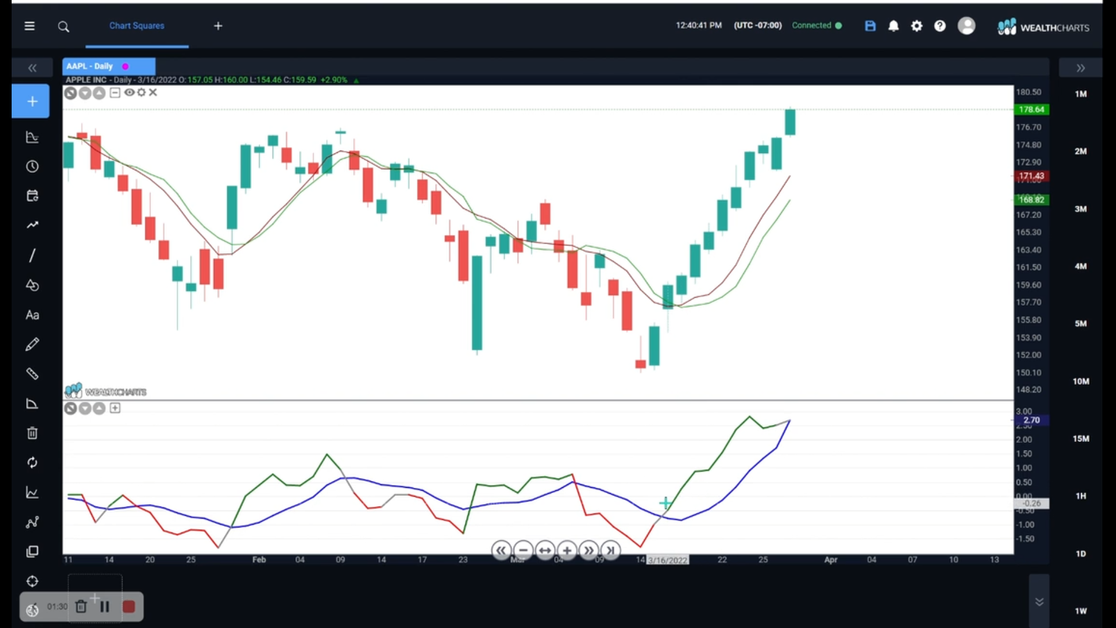Open the symbol search magnifier

(x=64, y=27)
